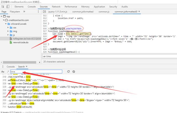The height and width of the screenshot is (113, 177).
Task: Select the Sources panel tab
Action: click(44, 7)
